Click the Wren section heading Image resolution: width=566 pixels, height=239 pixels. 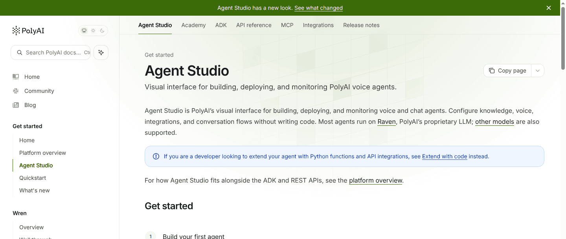pos(20,213)
